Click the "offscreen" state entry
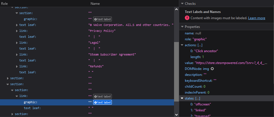274x117 pixels. (x=201, y=104)
